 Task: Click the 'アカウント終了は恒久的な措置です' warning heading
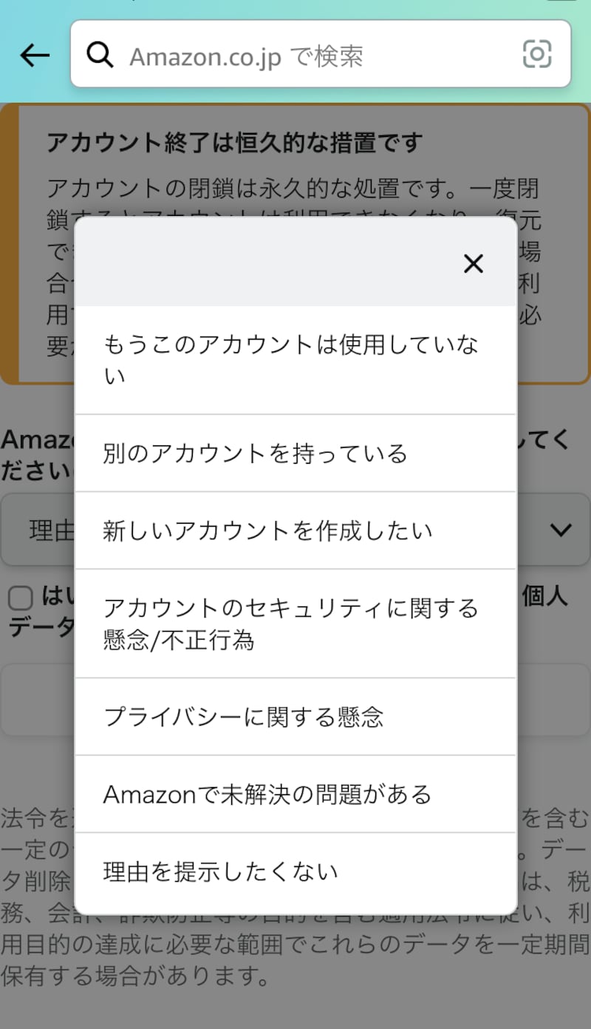234,143
